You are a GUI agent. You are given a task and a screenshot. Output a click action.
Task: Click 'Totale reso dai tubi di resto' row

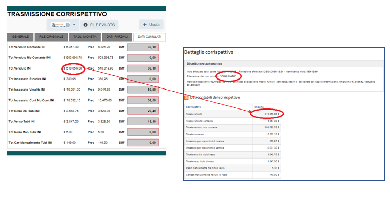(233, 155)
